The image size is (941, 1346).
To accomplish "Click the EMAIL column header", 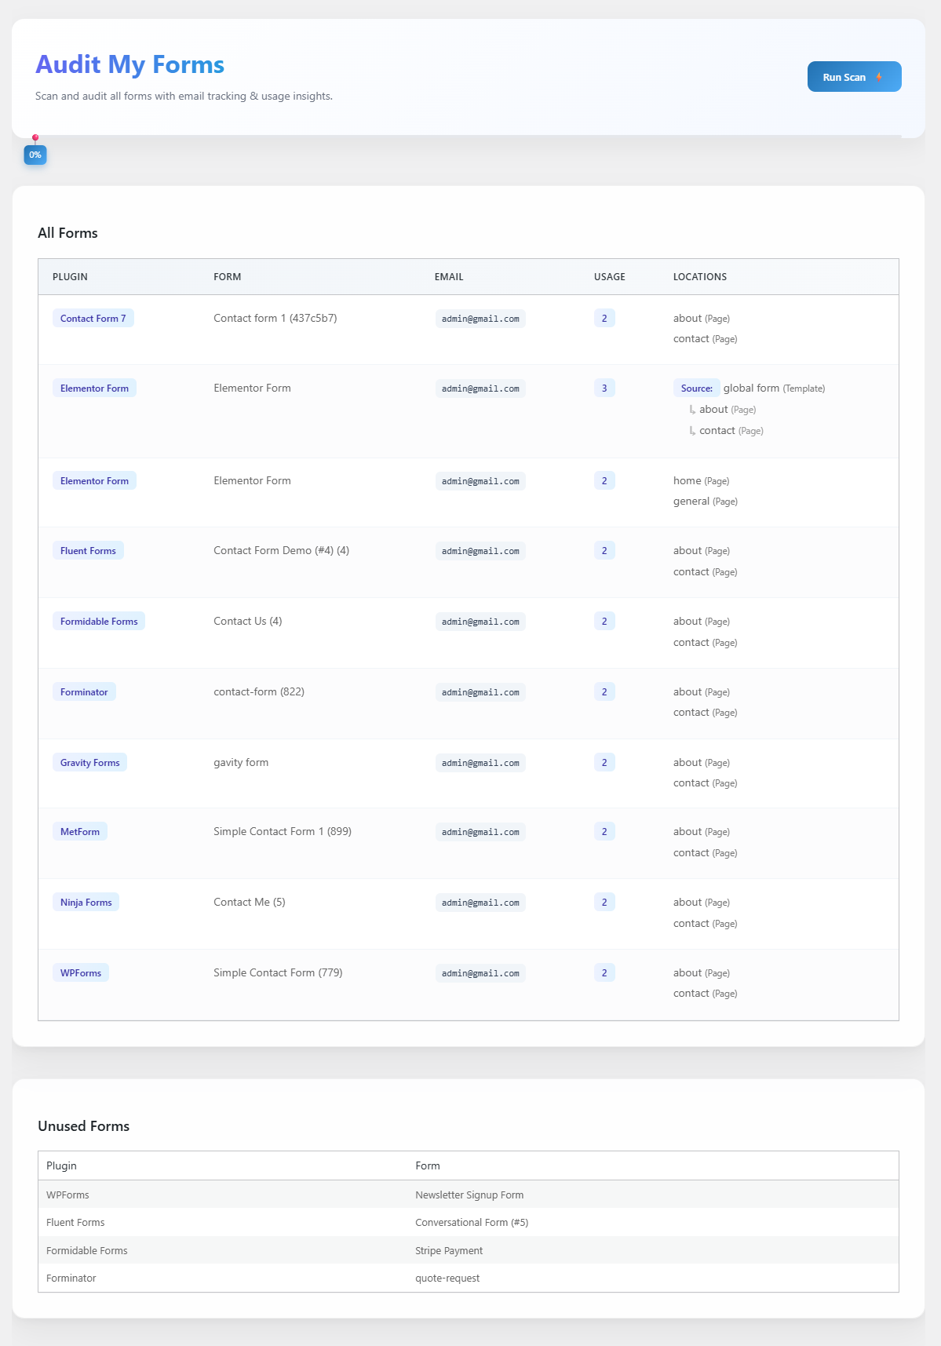I will tap(449, 277).
